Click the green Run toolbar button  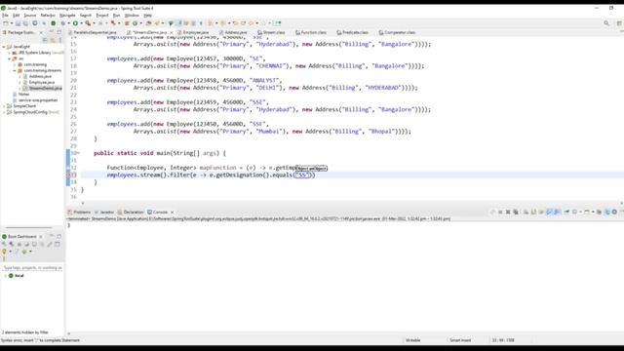[x=75, y=23]
